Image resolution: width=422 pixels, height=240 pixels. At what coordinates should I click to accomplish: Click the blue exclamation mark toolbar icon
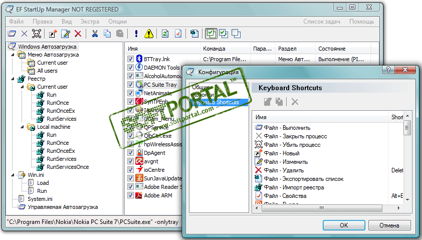click(x=136, y=34)
